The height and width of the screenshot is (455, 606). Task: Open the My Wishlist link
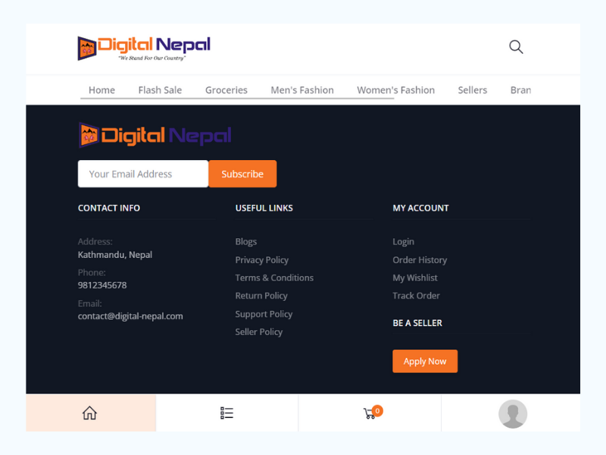[415, 278]
